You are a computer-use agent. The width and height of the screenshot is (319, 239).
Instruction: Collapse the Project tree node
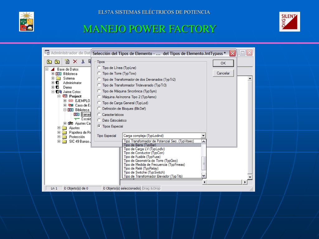59,96
